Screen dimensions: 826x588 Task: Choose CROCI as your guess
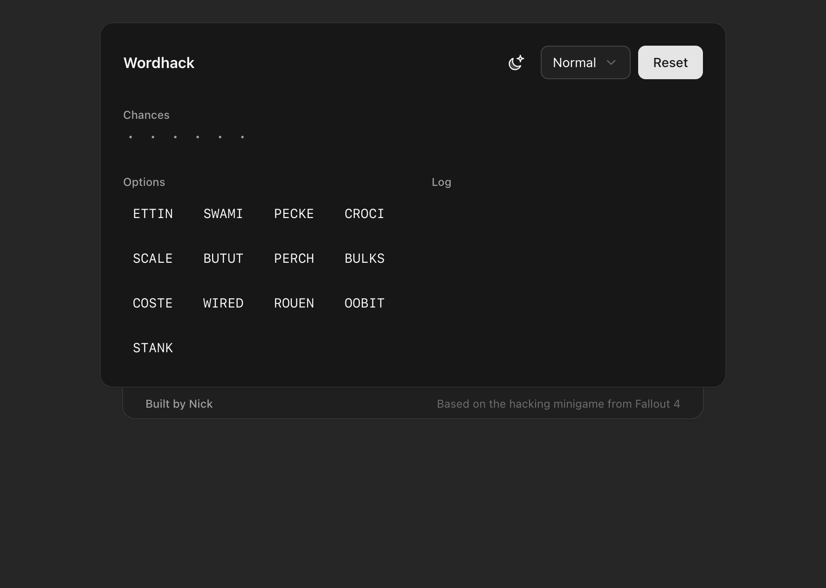(x=364, y=214)
